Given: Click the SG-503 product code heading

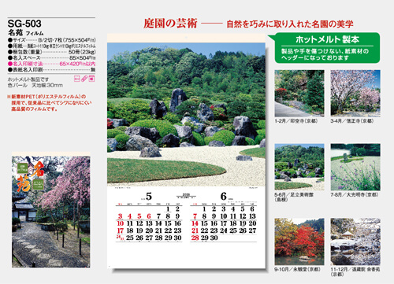Looking at the screenshot, I should click(24, 24).
